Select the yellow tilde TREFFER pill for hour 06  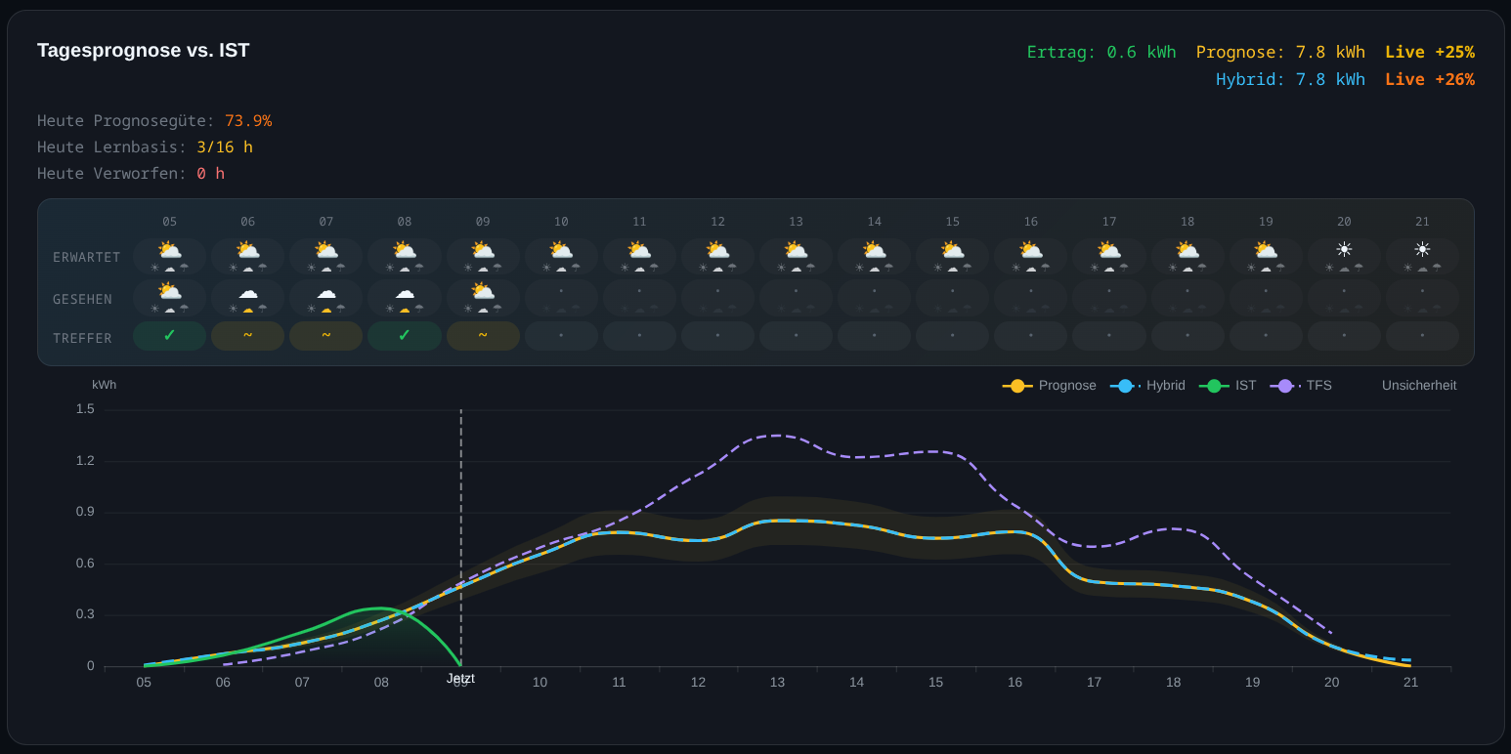248,336
